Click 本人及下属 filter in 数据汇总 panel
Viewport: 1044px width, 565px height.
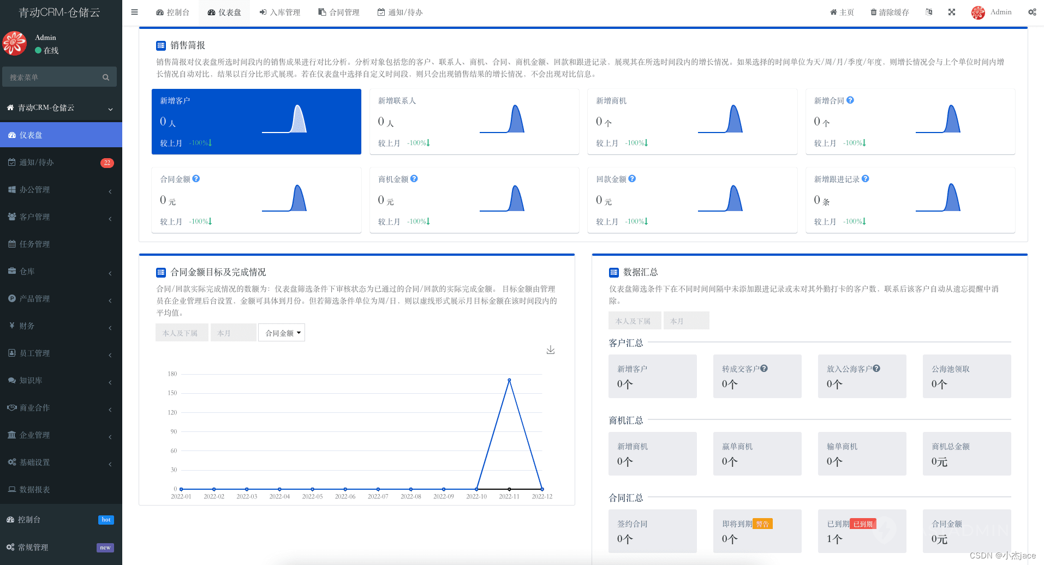[635, 321]
